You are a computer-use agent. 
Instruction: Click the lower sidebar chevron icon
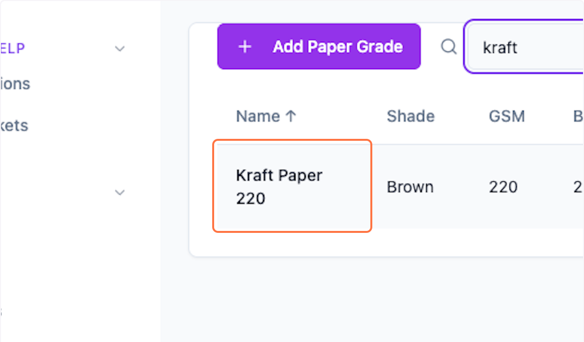tap(119, 192)
